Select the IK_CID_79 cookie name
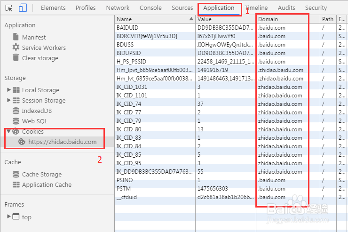348x232 pixels. click(x=129, y=121)
